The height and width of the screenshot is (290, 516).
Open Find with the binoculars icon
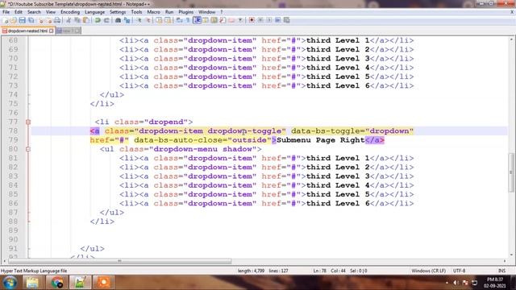pos(119,20)
